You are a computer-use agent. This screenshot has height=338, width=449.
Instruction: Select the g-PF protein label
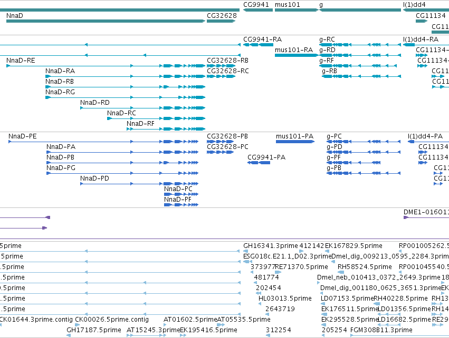tap(334, 158)
